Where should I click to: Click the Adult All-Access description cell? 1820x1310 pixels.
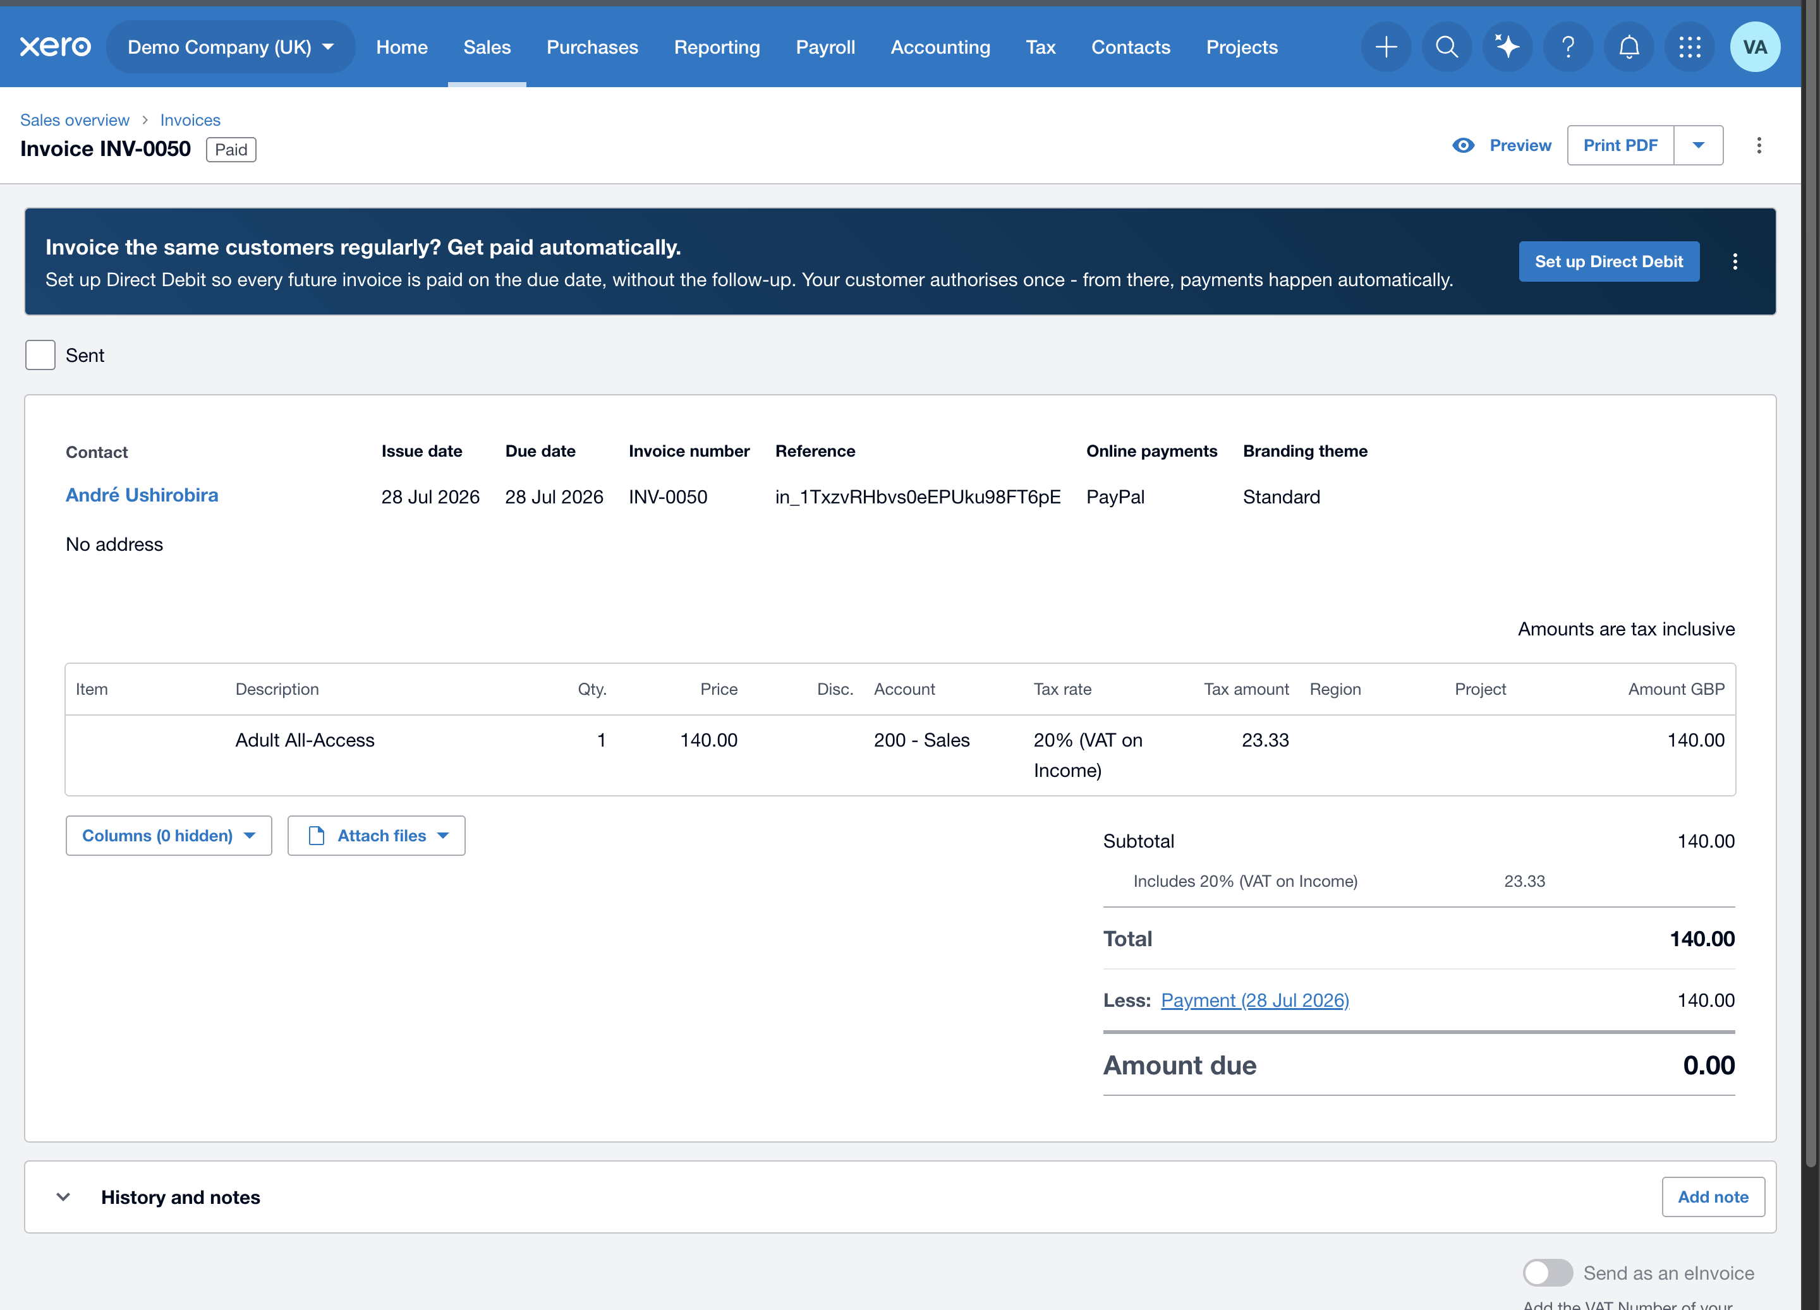point(305,740)
